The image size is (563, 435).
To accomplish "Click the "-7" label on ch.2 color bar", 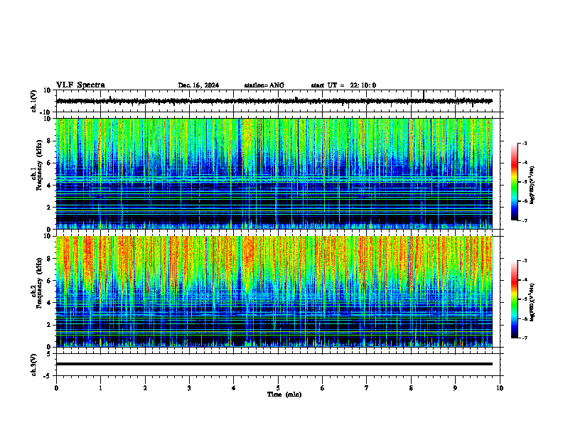I will point(525,338).
